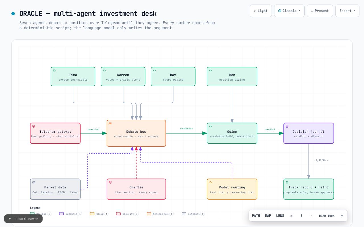Image resolution: width=364 pixels, height=227 pixels.
Task: Click the code icon on Quinn node
Action: (x=210, y=126)
